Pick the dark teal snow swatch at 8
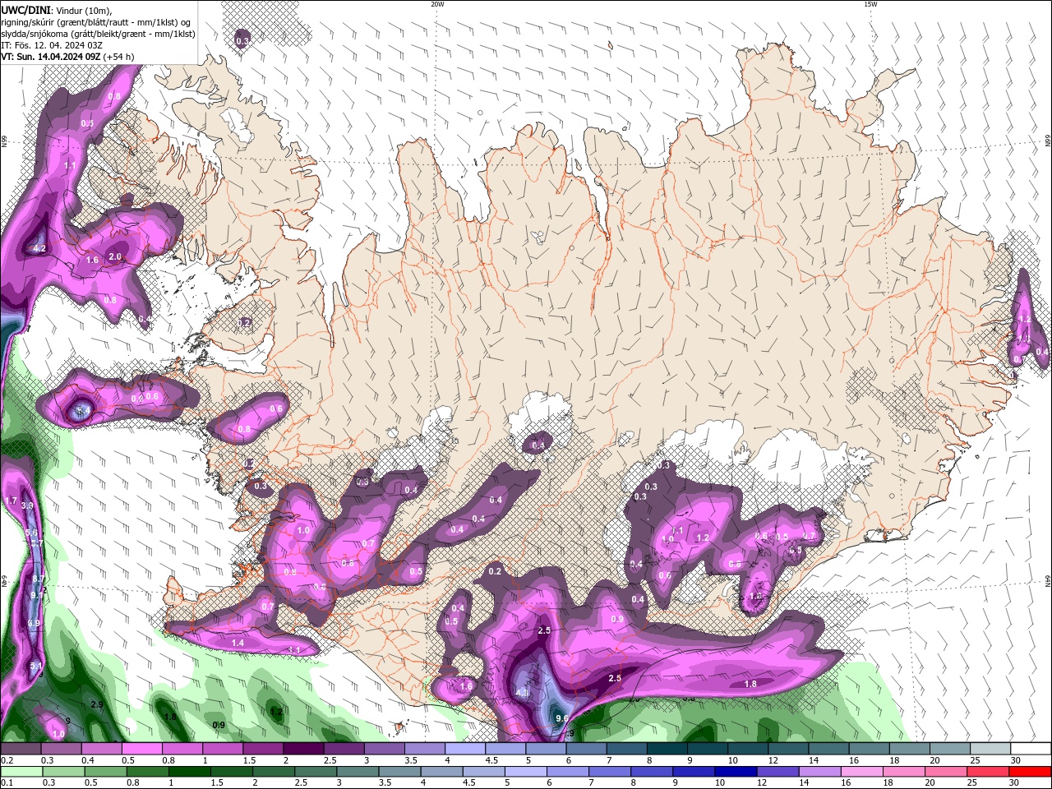Screen dimensions: 1052x789 [x=666, y=749]
